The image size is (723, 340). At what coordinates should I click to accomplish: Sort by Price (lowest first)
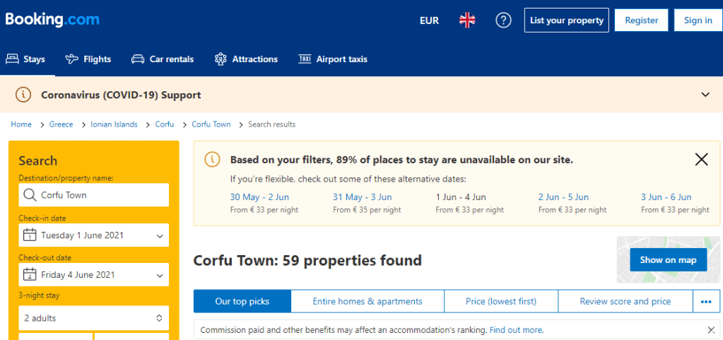tap(501, 302)
